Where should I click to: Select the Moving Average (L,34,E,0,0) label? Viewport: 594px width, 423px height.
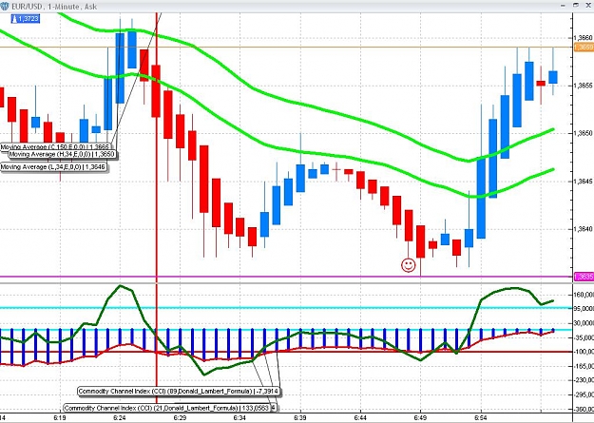click(x=54, y=166)
